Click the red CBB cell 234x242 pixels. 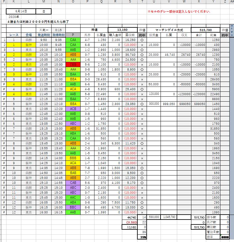coord(73,64)
